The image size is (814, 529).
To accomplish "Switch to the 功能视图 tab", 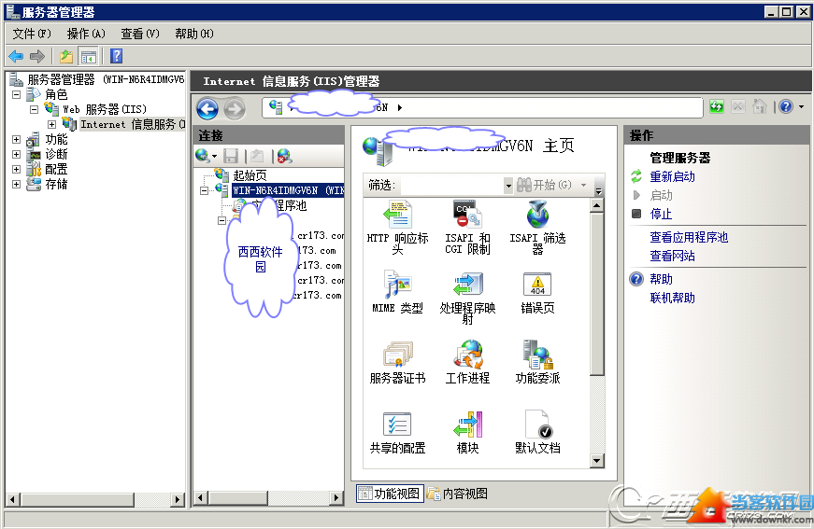I will point(390,494).
